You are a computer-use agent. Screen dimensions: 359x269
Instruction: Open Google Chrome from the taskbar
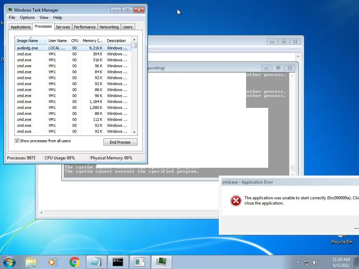[x=74, y=262]
